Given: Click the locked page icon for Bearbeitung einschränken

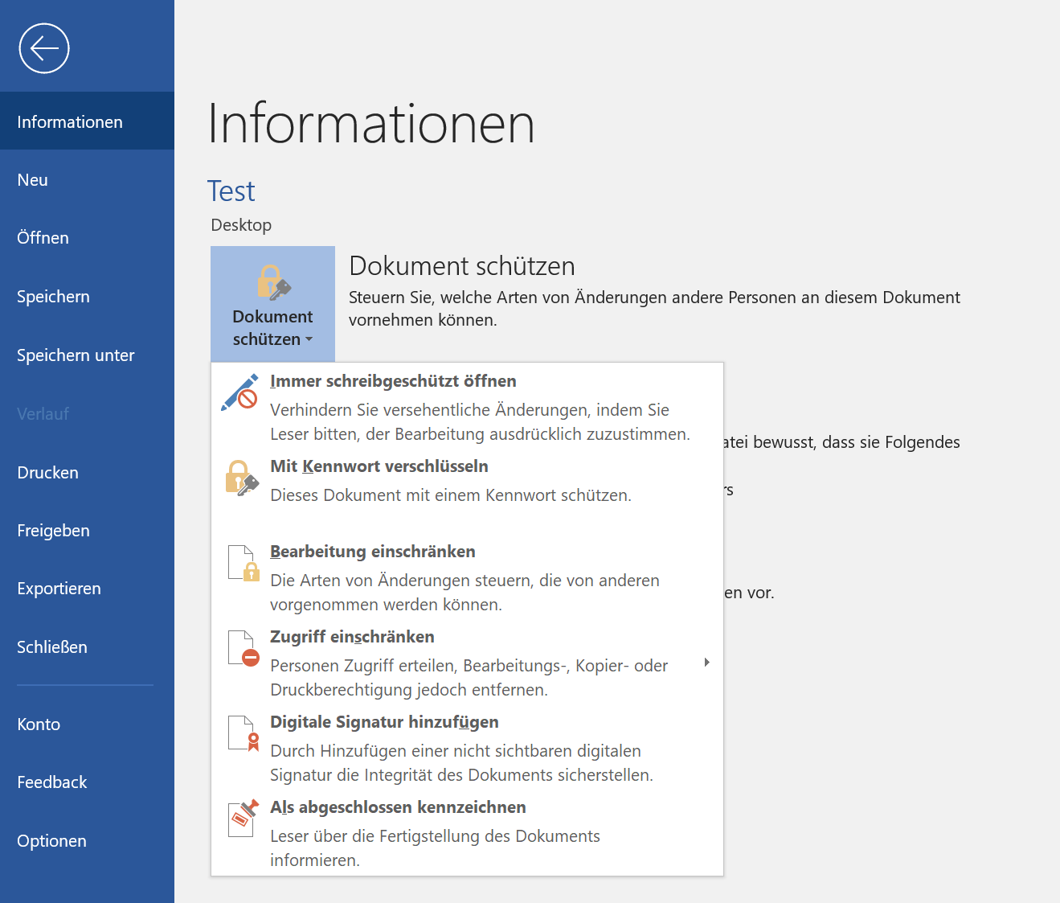Looking at the screenshot, I should (244, 563).
